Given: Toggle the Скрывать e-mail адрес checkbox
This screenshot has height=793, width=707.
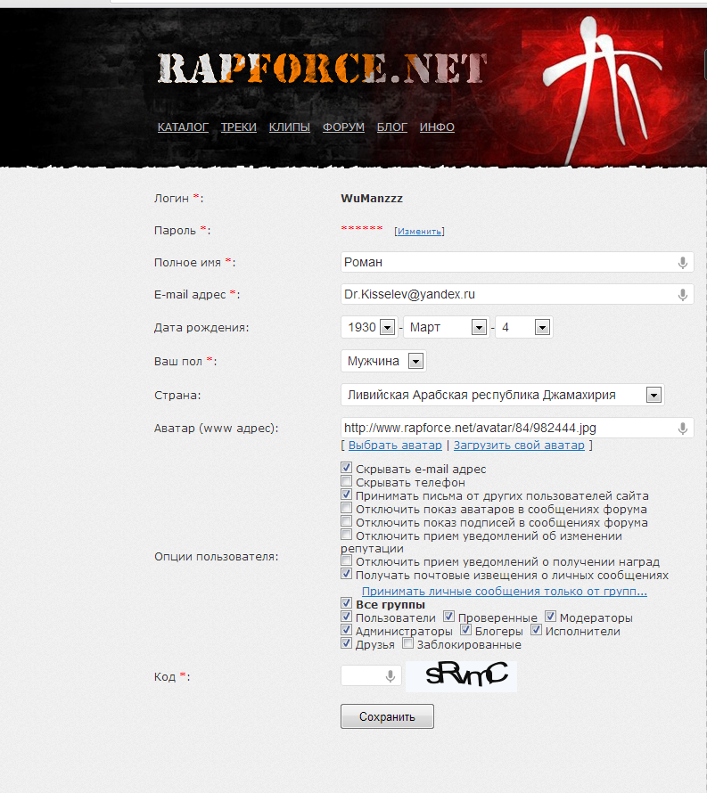Looking at the screenshot, I should pos(346,467).
